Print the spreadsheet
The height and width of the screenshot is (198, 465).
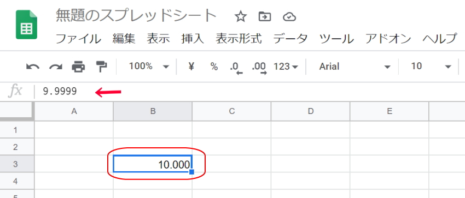[78, 67]
